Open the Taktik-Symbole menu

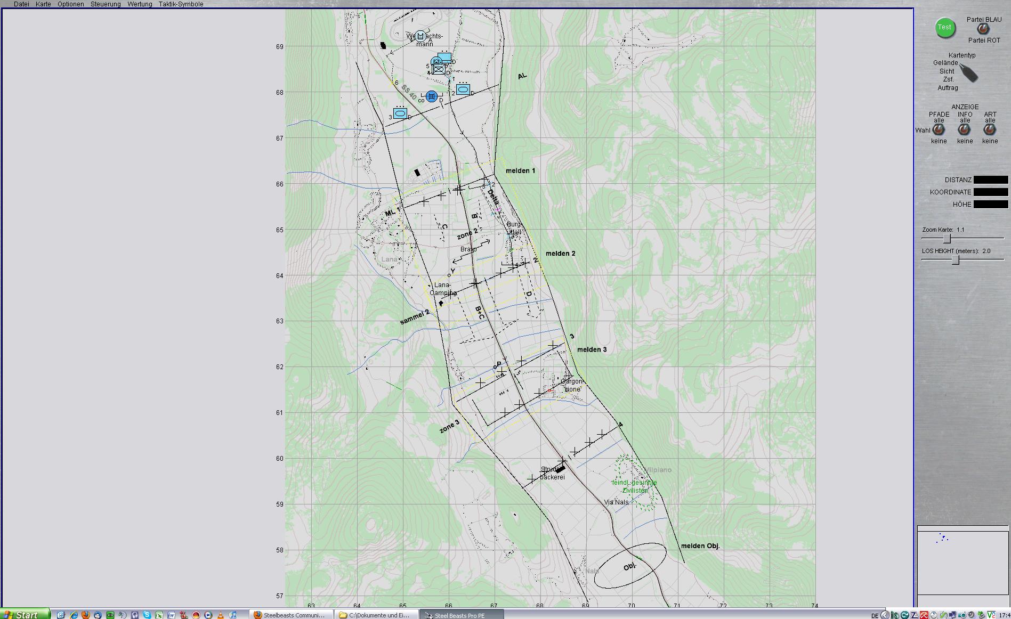181,4
